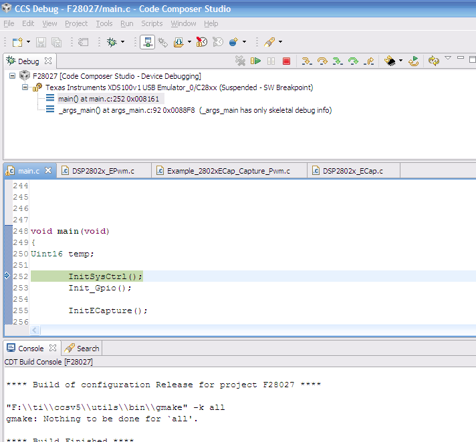Close the Debug view tab
The width and height of the screenshot is (476, 442).
tap(48, 61)
